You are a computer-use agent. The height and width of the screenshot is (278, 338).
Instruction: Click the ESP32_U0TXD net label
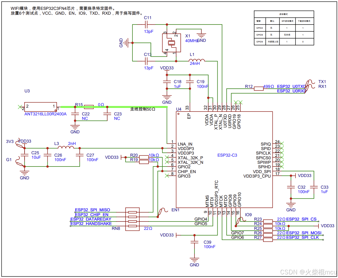click(292, 86)
